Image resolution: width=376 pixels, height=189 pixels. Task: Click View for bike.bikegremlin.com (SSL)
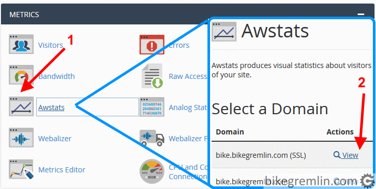(x=351, y=155)
